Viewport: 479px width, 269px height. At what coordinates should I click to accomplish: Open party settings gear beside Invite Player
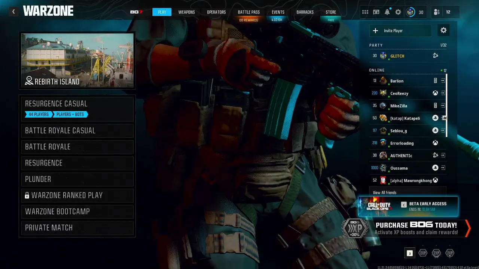tap(443, 30)
